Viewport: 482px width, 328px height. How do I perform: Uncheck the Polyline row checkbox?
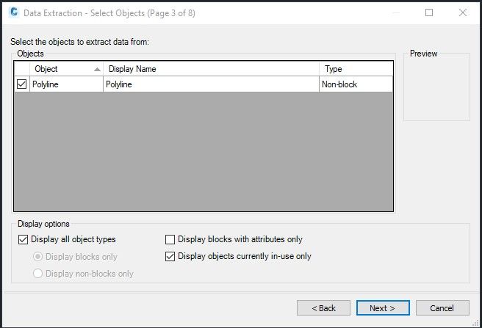[21, 84]
